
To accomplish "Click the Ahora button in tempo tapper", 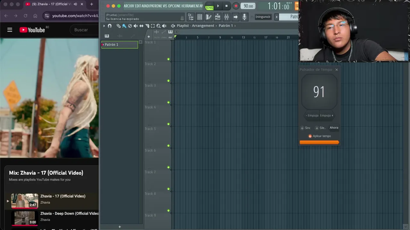I will click(x=334, y=128).
